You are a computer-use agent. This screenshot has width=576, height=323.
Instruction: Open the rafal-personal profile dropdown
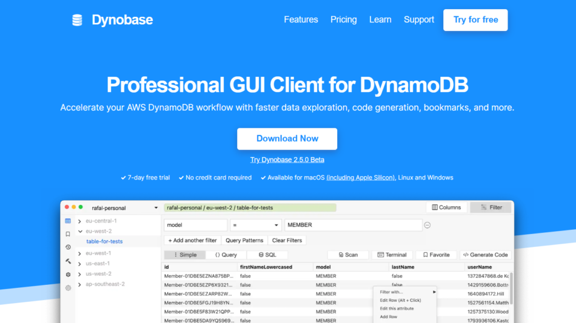click(124, 208)
